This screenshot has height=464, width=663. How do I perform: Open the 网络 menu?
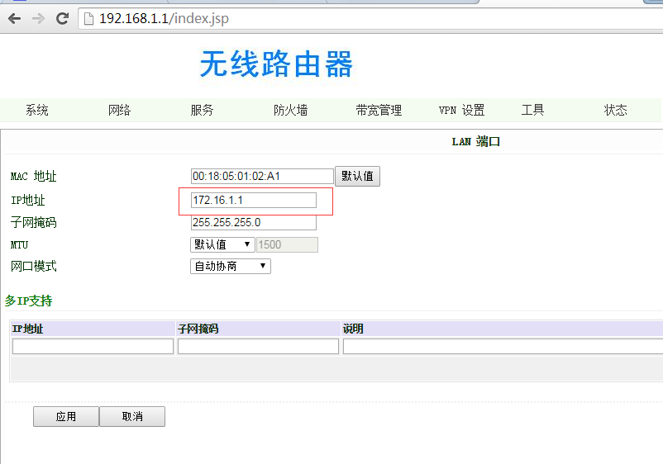pyautogui.click(x=120, y=110)
